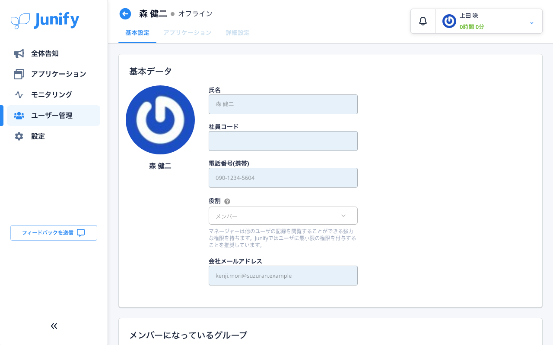
Task: Click the name 森 健二 under the avatar
Action: (160, 166)
